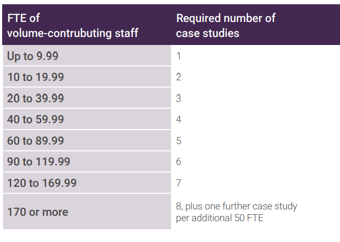This screenshot has height=242, width=340.
Task: Click case study value 1 for Up to 9.99
Action: 179,56
